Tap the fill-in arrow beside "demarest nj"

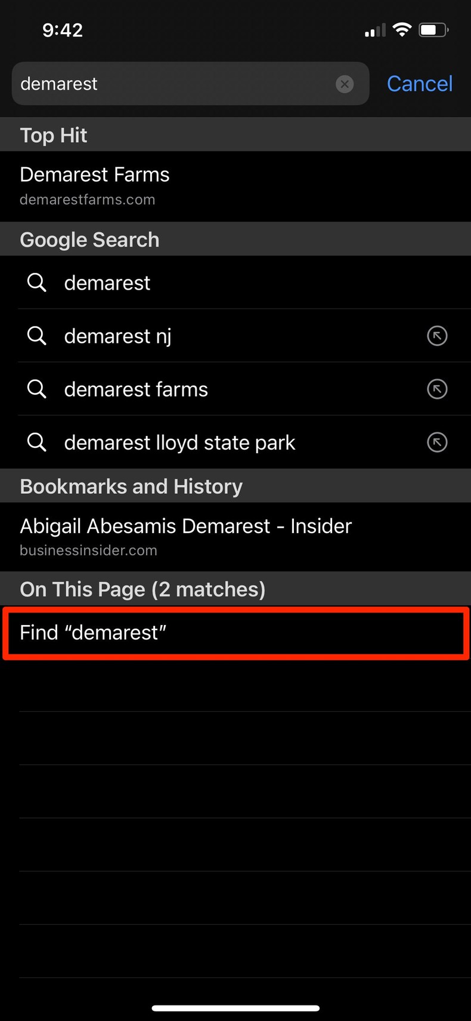(437, 336)
